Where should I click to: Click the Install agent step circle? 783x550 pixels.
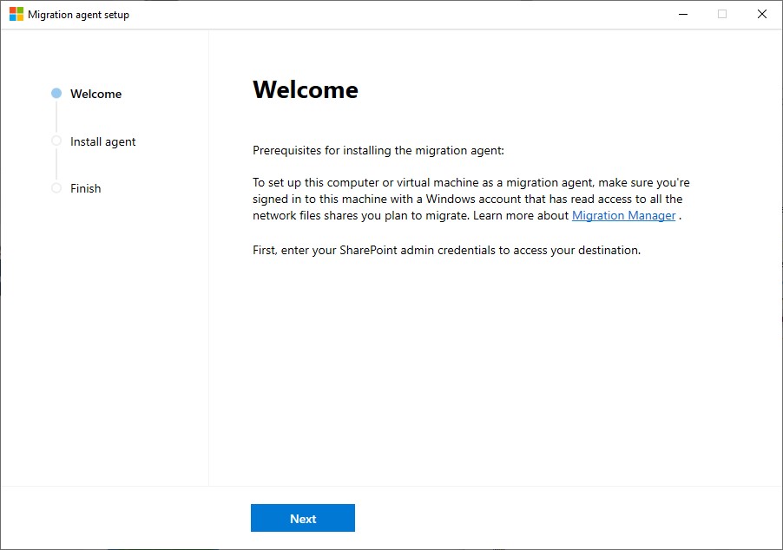tap(56, 141)
